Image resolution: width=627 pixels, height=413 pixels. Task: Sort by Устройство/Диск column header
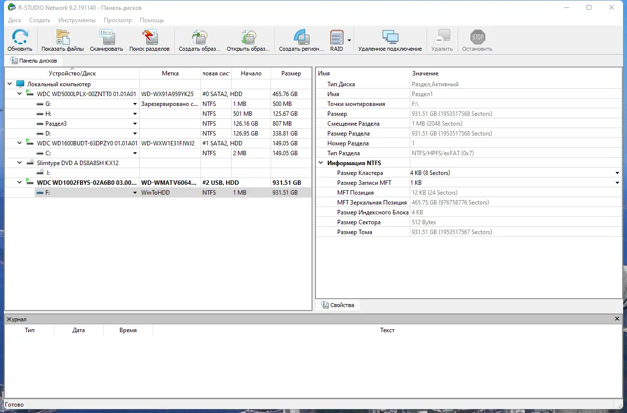coord(72,73)
